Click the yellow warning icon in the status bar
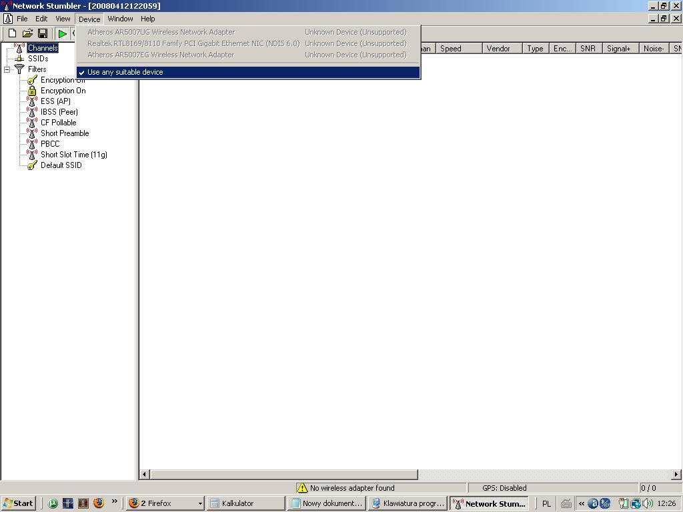683x512 pixels. [302, 488]
